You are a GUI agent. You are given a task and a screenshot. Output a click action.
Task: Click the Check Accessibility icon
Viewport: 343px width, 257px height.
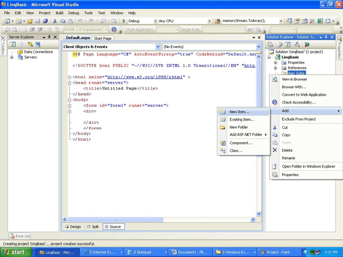274,103
